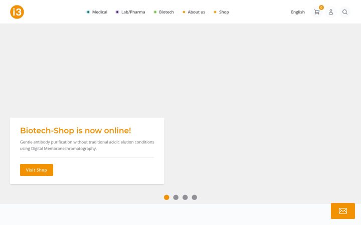Jump to the fourth carousel slide dot
Image resolution: width=361 pixels, height=225 pixels.
(195, 197)
